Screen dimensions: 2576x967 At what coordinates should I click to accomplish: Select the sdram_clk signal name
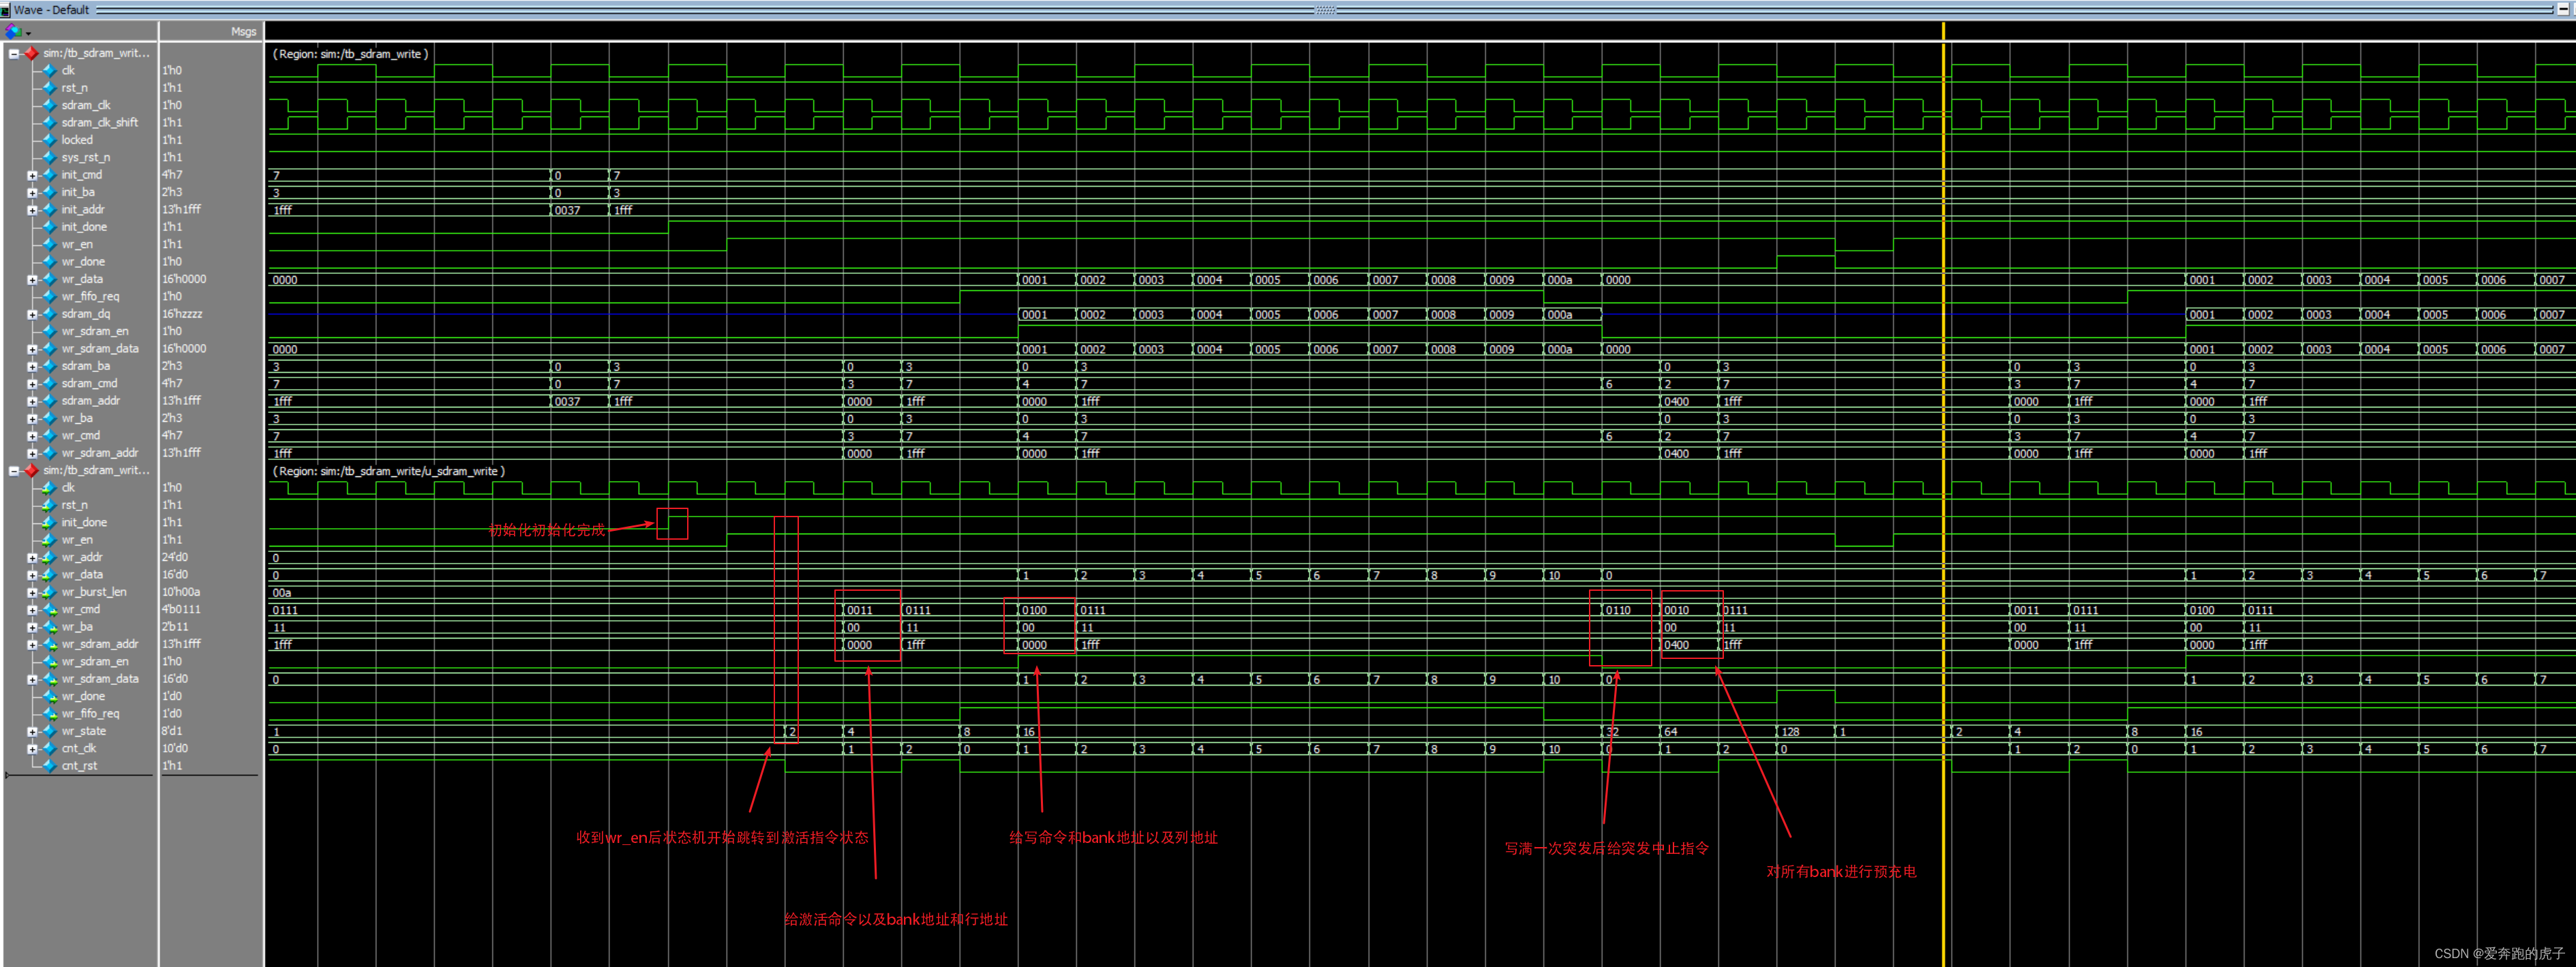click(86, 105)
